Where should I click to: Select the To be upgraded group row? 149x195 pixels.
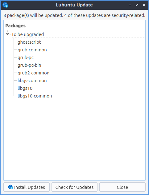[77, 34]
